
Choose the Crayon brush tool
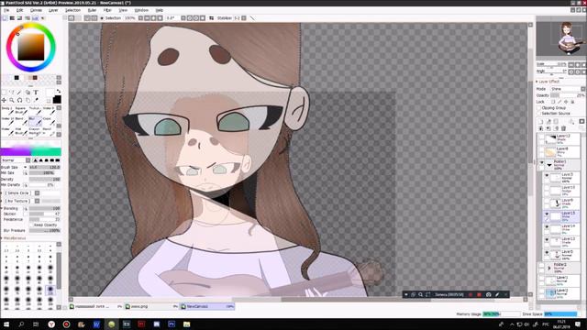pyautogui.click(x=35, y=131)
